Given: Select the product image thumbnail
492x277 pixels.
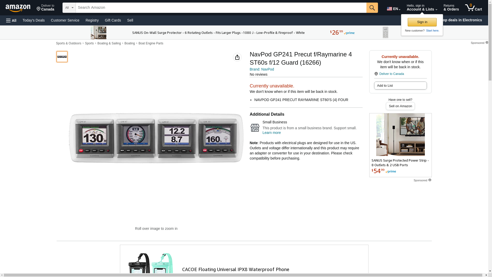Looking at the screenshot, I should [62, 57].
